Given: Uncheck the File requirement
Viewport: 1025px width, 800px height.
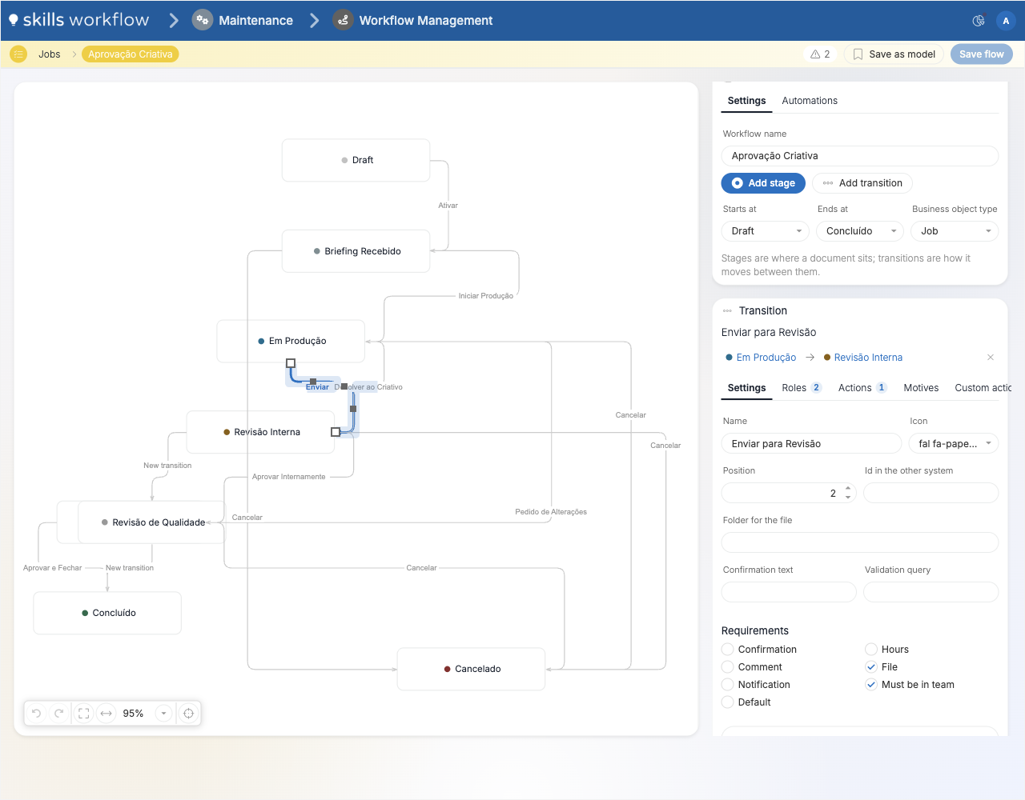Looking at the screenshot, I should (x=870, y=667).
